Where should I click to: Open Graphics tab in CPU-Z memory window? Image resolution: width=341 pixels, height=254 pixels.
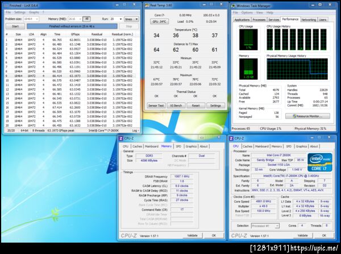pyautogui.click(x=191, y=146)
